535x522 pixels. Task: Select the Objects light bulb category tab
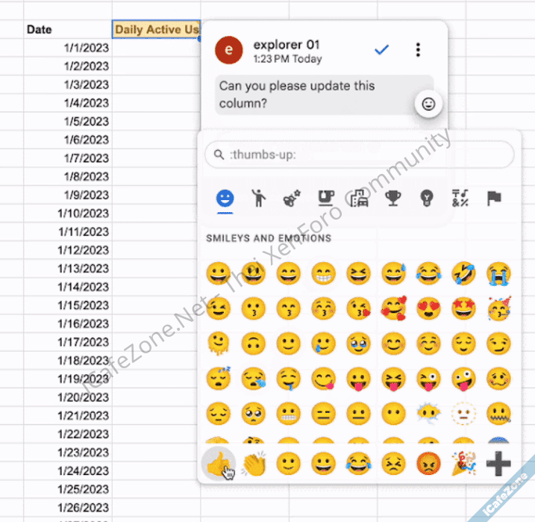point(426,198)
